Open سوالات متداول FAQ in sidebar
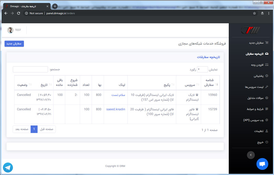The height and width of the screenshot is (175, 274). [x=258, y=98]
